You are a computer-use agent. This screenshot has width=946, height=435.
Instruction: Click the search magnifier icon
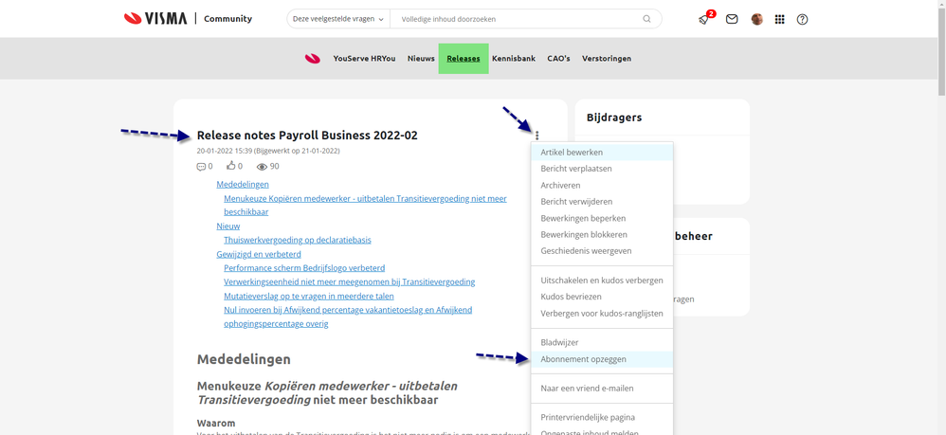point(646,19)
